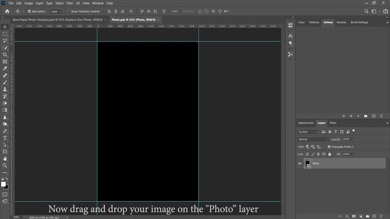Select the Hand tool

(5, 159)
